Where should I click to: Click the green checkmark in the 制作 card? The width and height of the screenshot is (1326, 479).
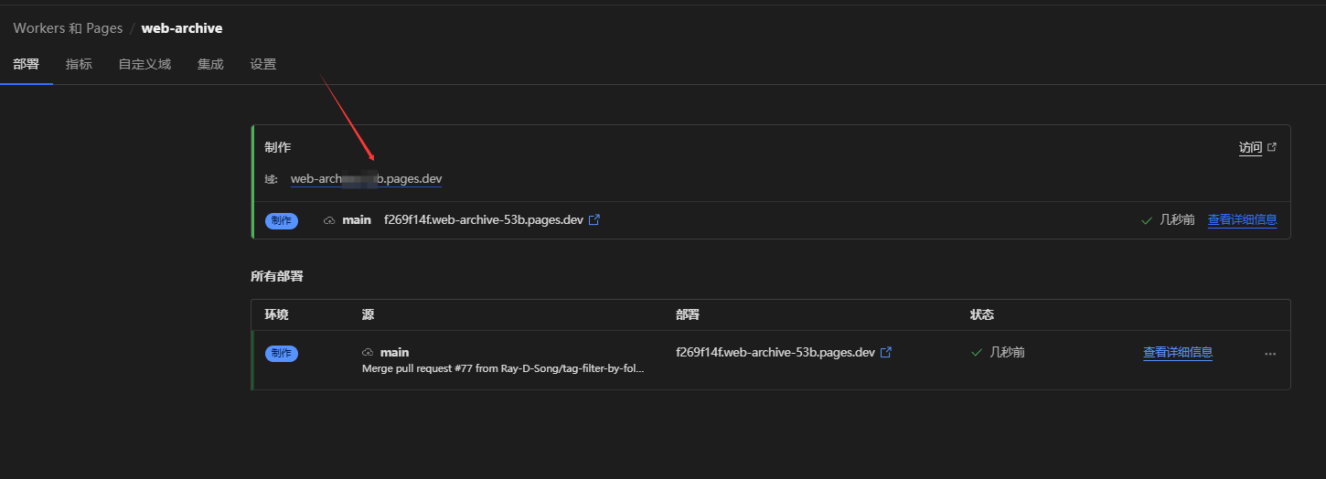(x=1147, y=220)
